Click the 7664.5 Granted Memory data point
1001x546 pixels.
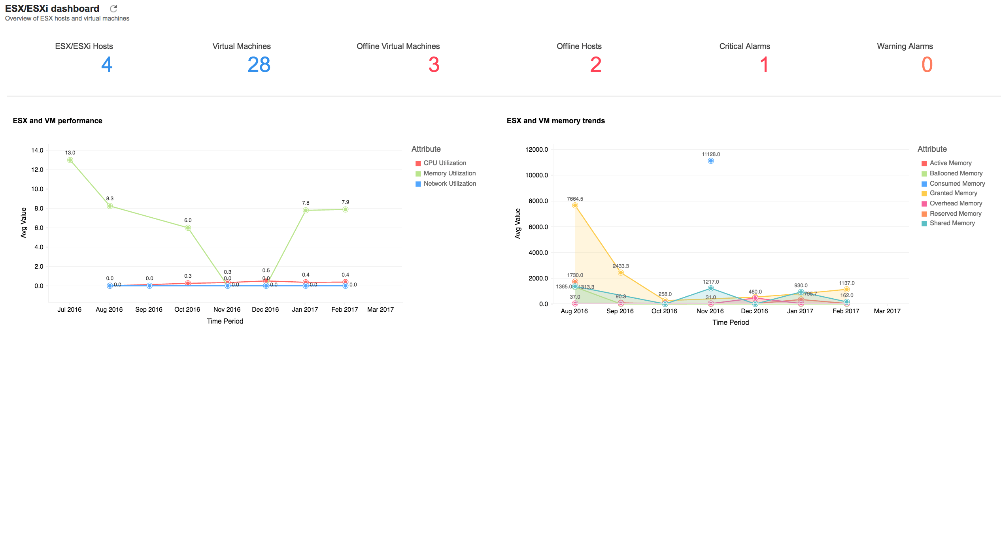pos(575,205)
